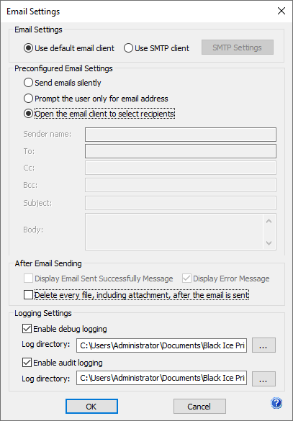Image resolution: width=293 pixels, height=421 pixels.
Task: Browse for the debug log directory
Action: [x=263, y=345]
